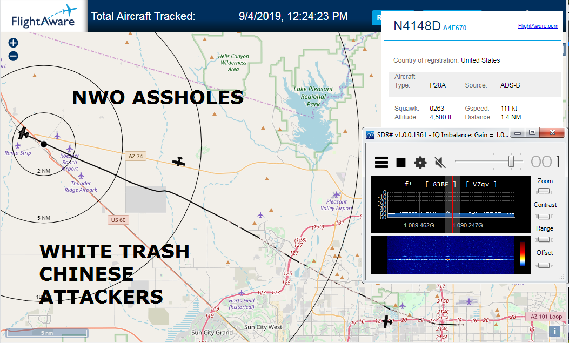Select the aircraft icon south of AZ 74

[x=178, y=162]
